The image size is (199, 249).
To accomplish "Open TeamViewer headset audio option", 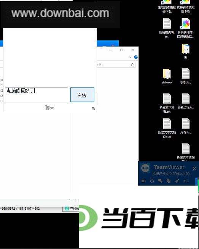I will pos(152,181).
